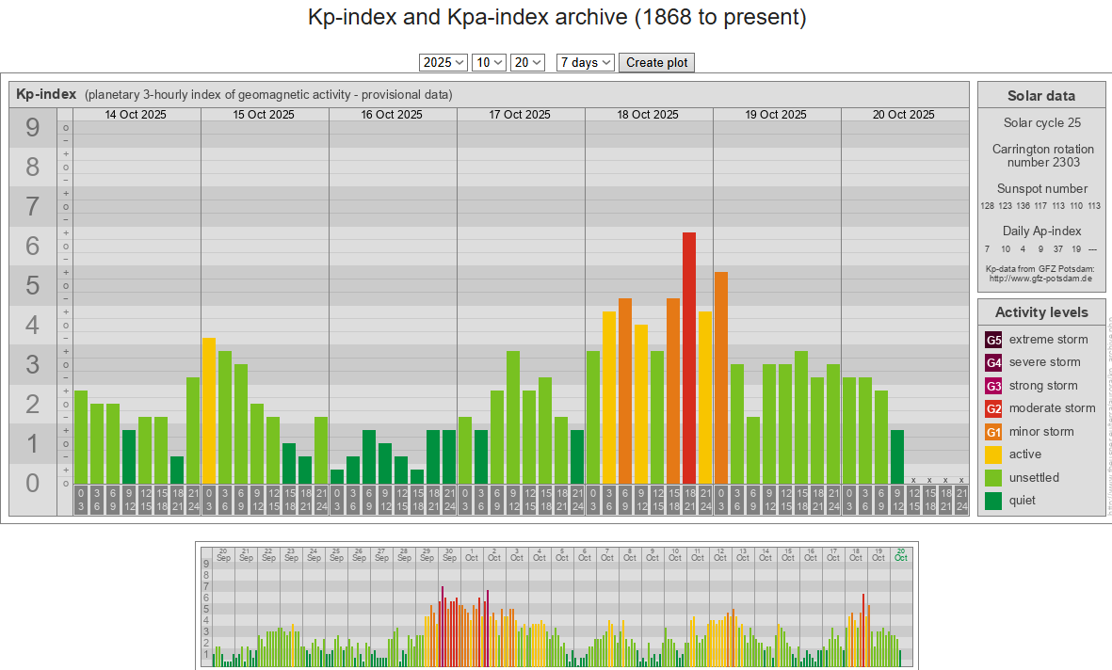This screenshot has height=670, width=1112.
Task: Click the Kp scale number 0
Action: (33, 483)
